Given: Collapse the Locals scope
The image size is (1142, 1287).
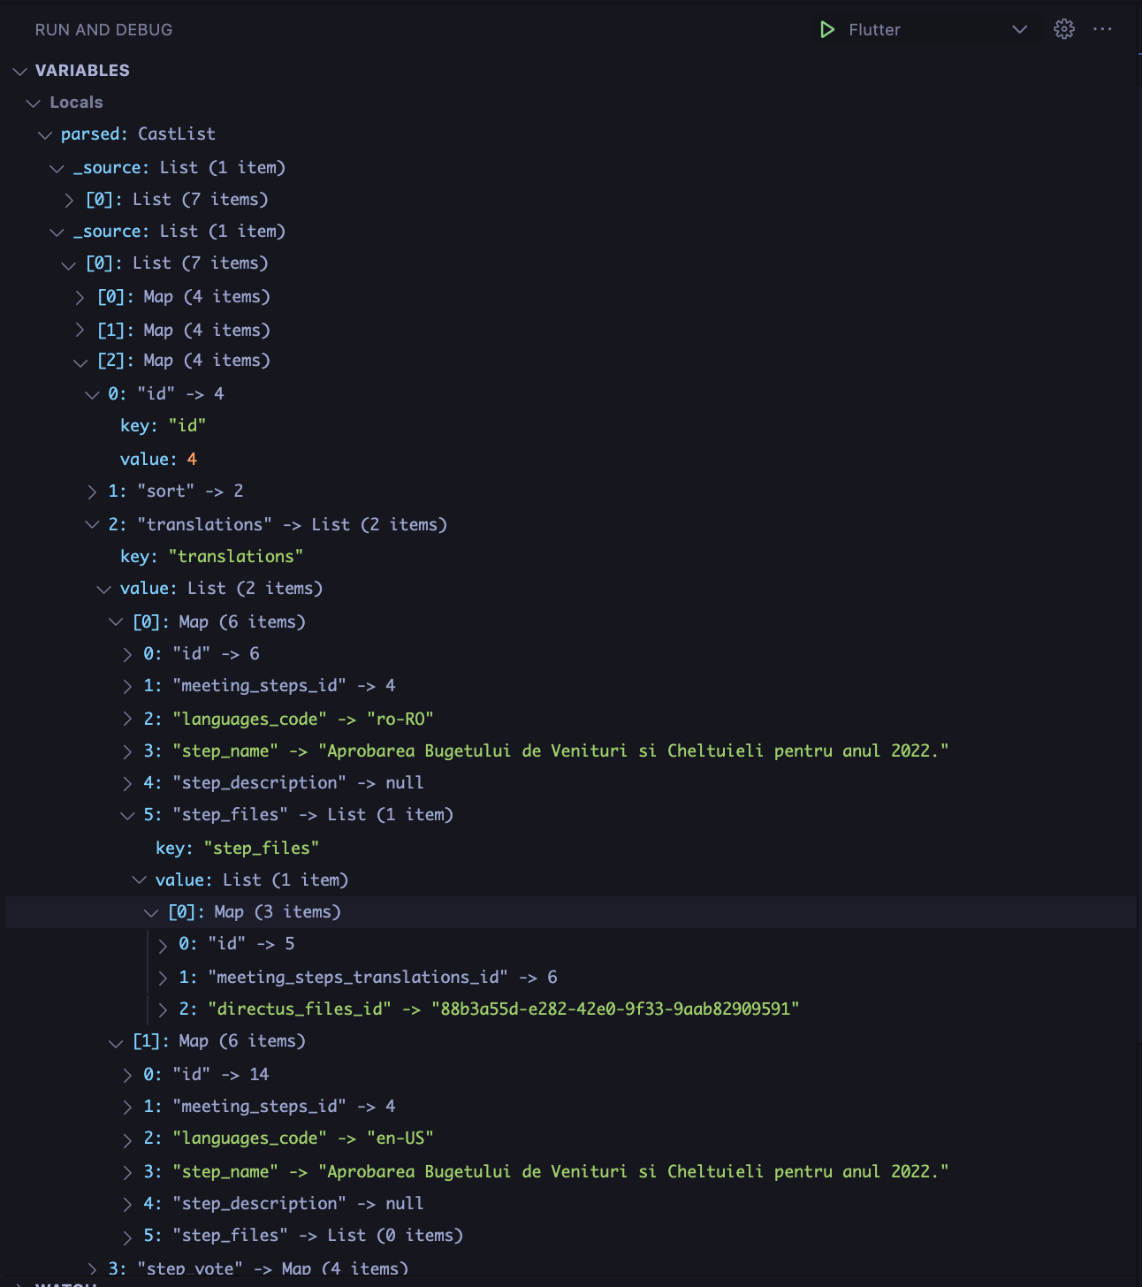Looking at the screenshot, I should pyautogui.click(x=34, y=103).
